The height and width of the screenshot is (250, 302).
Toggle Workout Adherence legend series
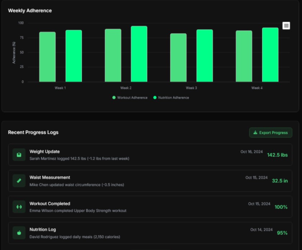130,97
